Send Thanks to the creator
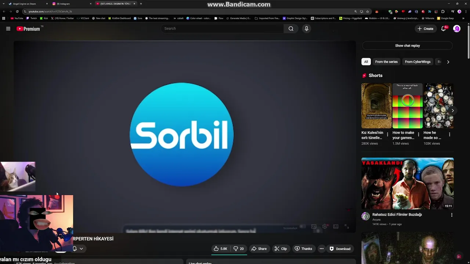 303,249
